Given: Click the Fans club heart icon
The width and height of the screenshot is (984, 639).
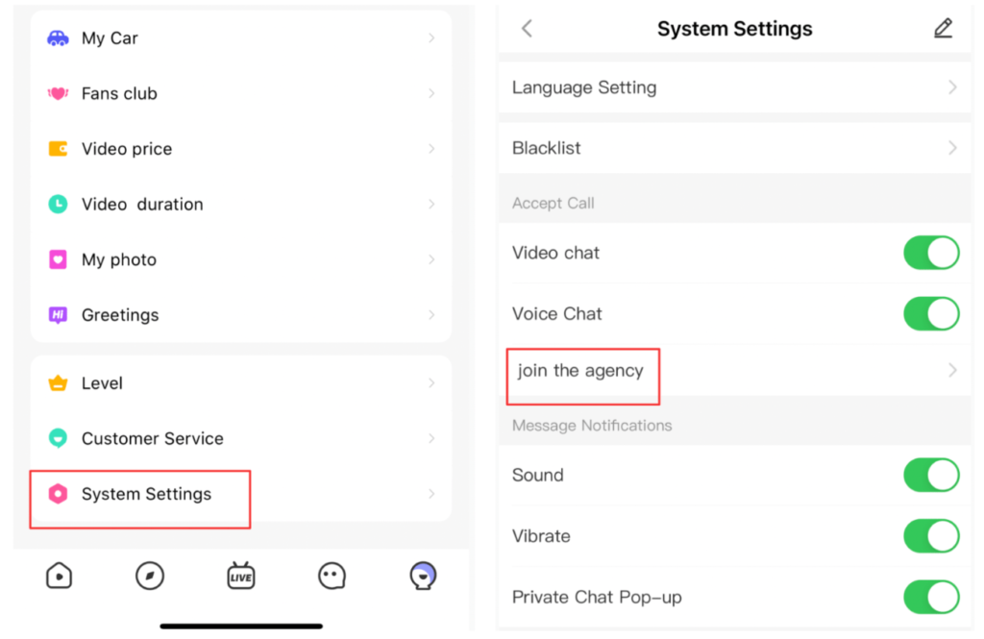Looking at the screenshot, I should point(58,93).
